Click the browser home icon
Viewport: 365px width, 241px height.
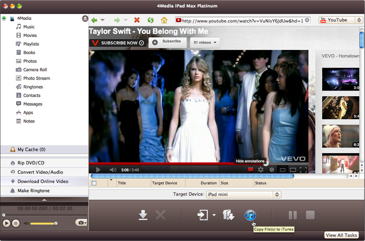click(x=164, y=20)
